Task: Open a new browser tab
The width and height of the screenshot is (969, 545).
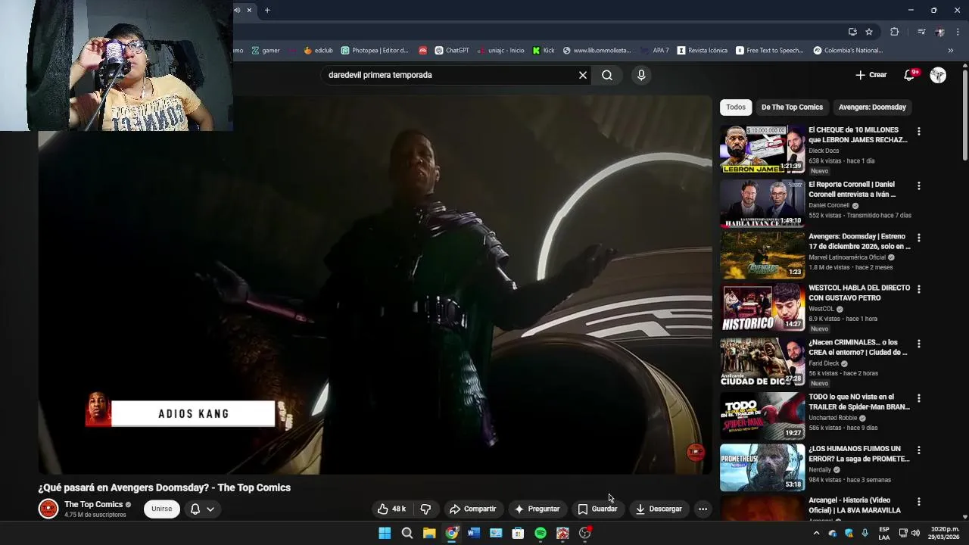Action: [267, 10]
